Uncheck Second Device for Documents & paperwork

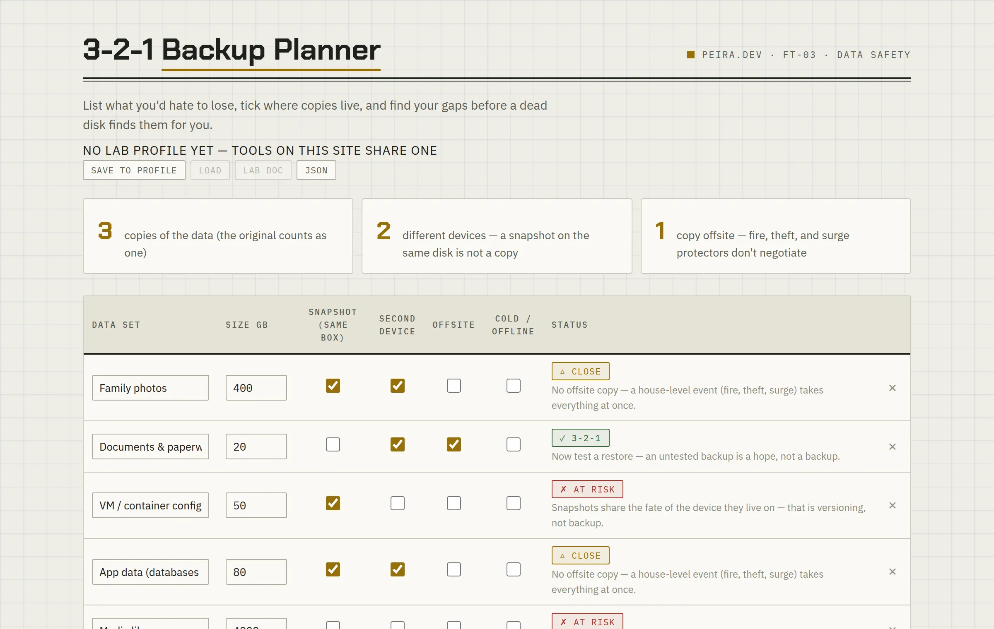(397, 444)
